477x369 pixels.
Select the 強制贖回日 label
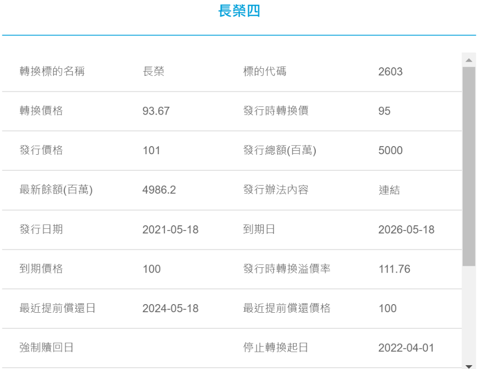(x=47, y=348)
